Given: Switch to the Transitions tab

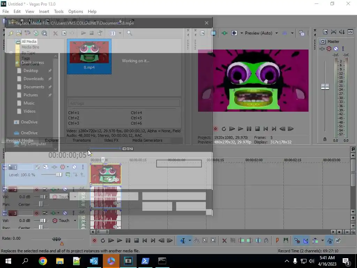Looking at the screenshot, I should click(82, 140).
